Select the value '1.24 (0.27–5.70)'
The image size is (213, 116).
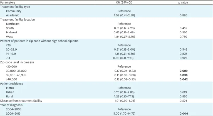124,37
